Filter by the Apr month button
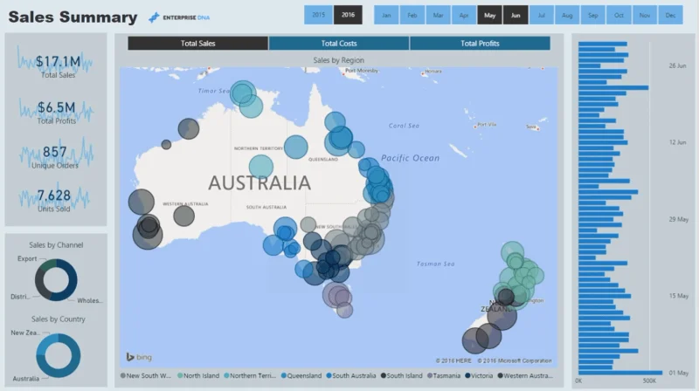The image size is (699, 391). [x=464, y=15]
